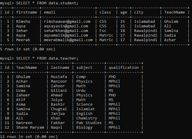This screenshot has width=192, height=139.
Task: Click the qualification column header
Action: (x=123, y=68)
